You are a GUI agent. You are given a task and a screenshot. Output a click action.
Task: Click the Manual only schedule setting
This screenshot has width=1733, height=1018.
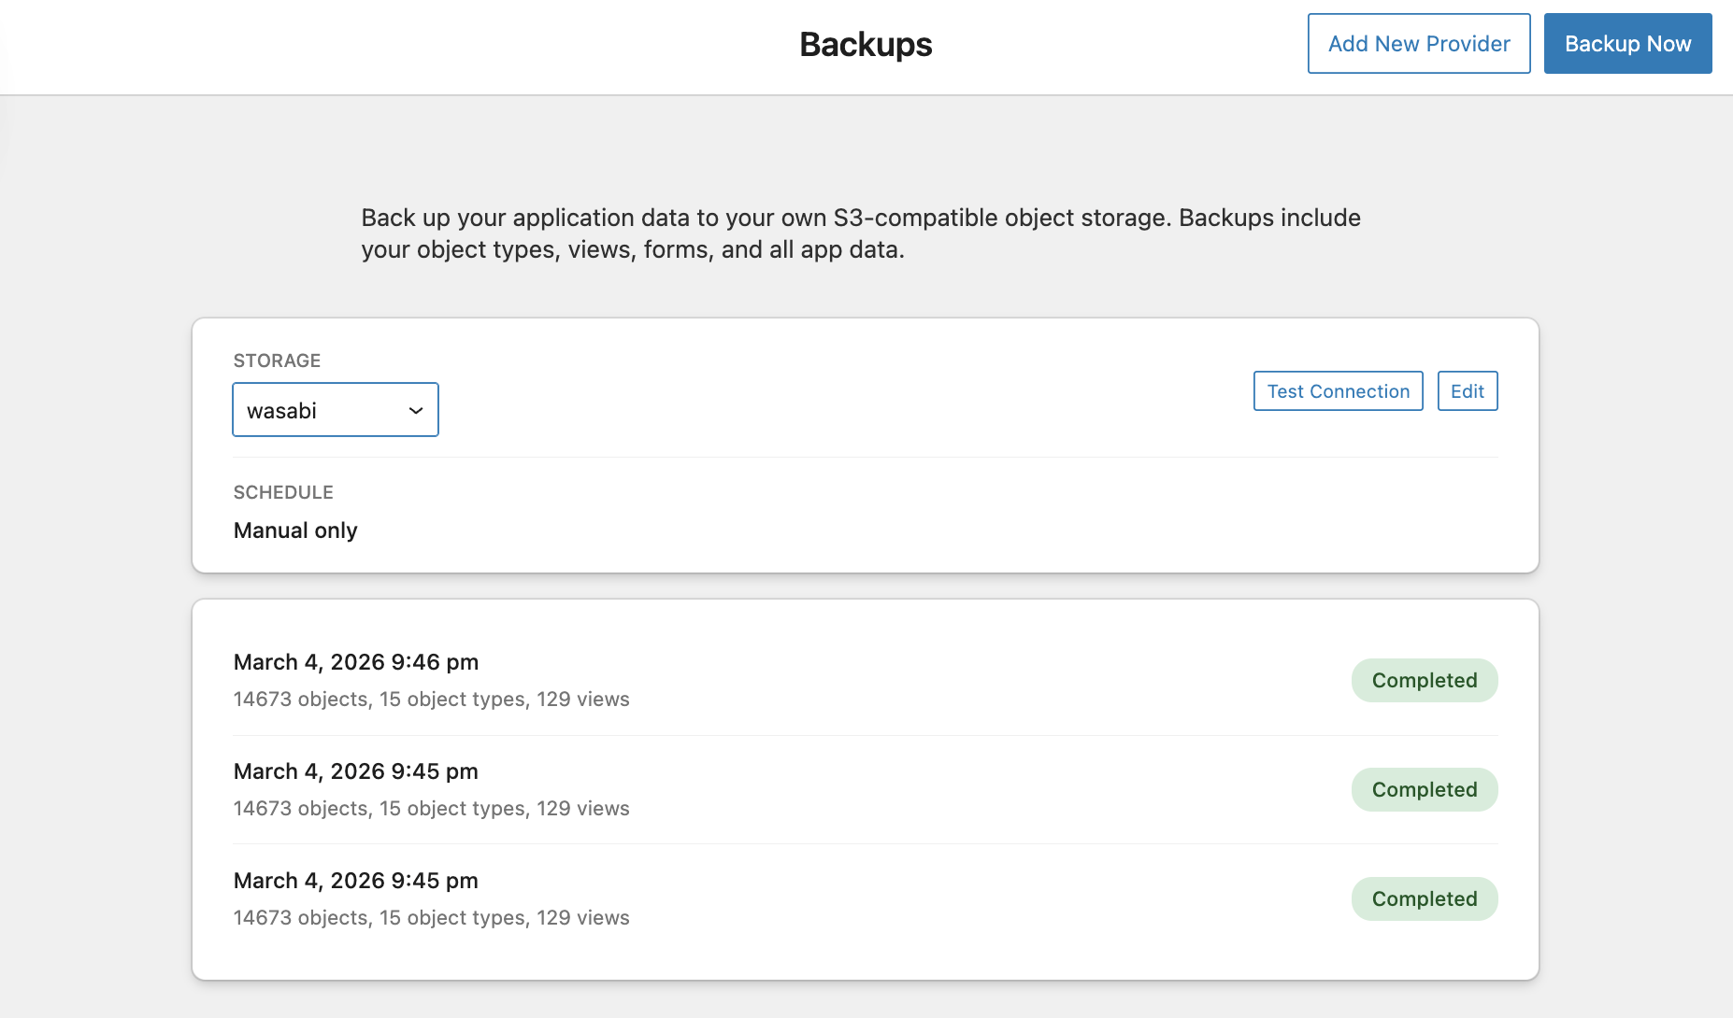(x=294, y=530)
